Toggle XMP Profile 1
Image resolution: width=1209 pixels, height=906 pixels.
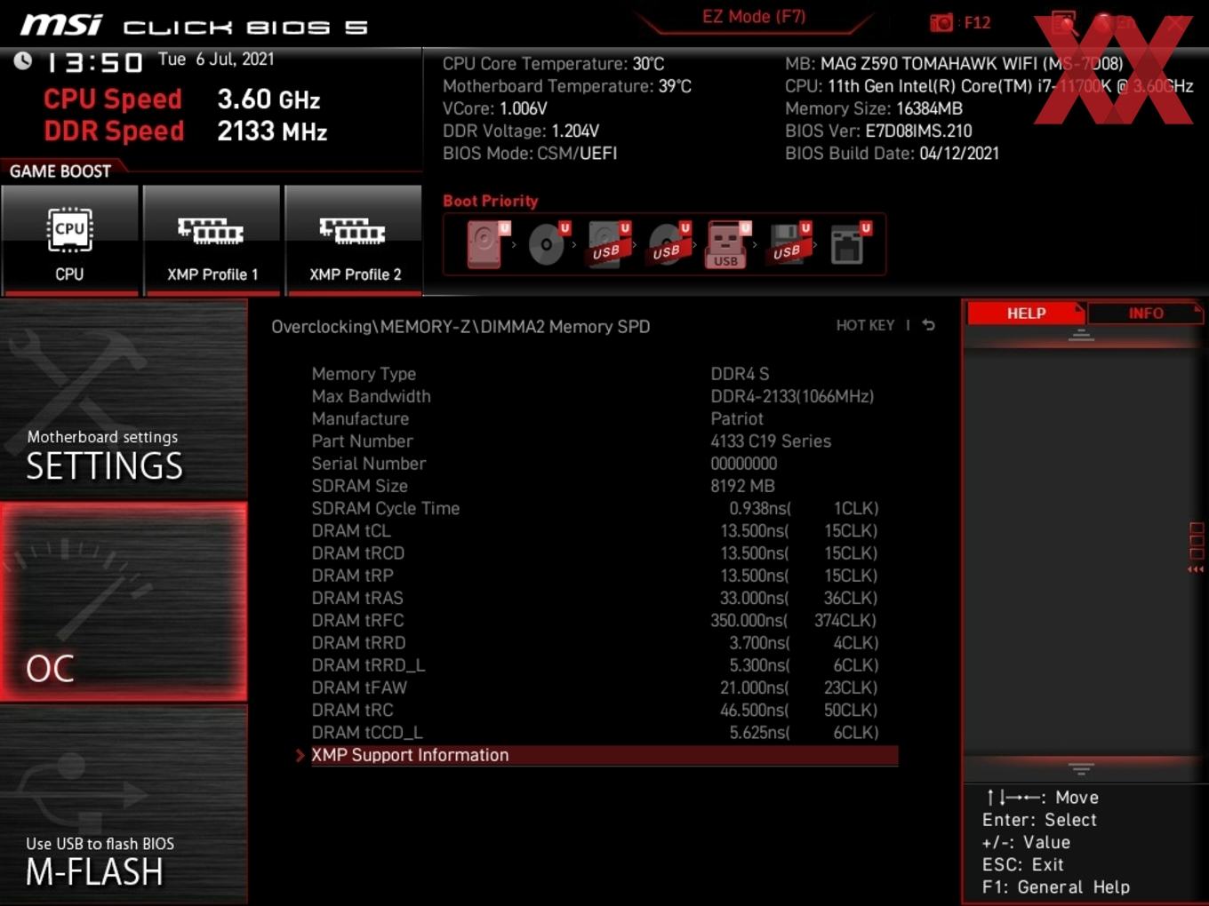point(212,240)
